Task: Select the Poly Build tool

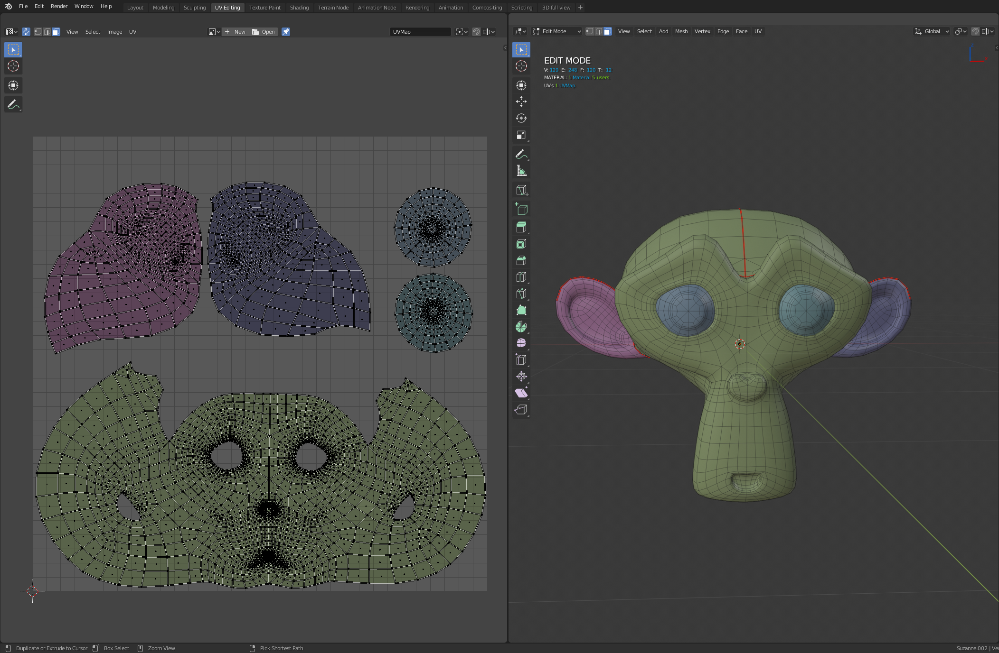Action: click(x=521, y=310)
